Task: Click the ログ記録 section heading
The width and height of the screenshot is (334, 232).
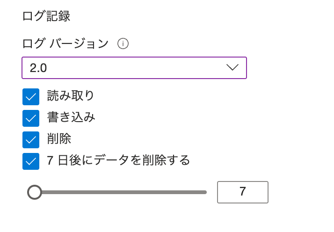Action: tap(46, 16)
